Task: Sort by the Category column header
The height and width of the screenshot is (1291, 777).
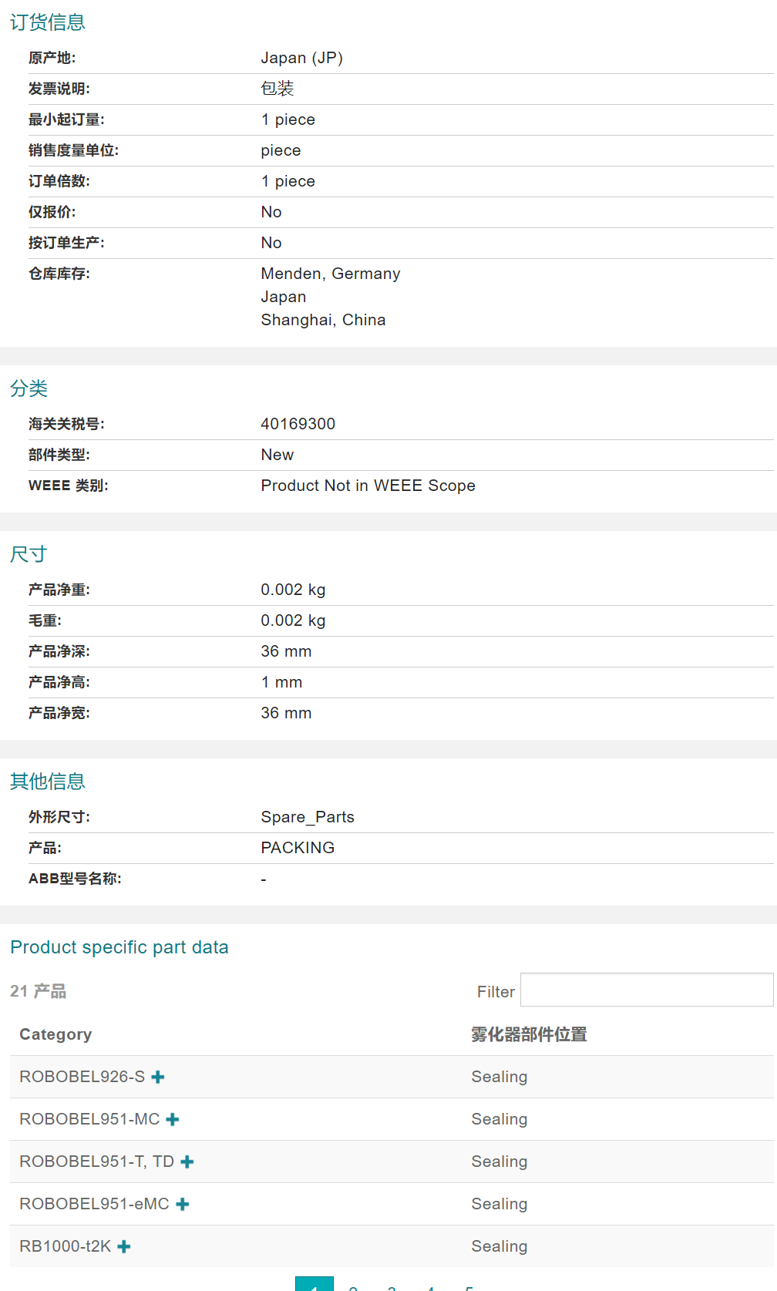Action: [x=55, y=1034]
